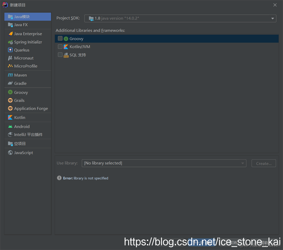Click the error exclamation icon
Screen dimensions: 283x250
coord(59,178)
